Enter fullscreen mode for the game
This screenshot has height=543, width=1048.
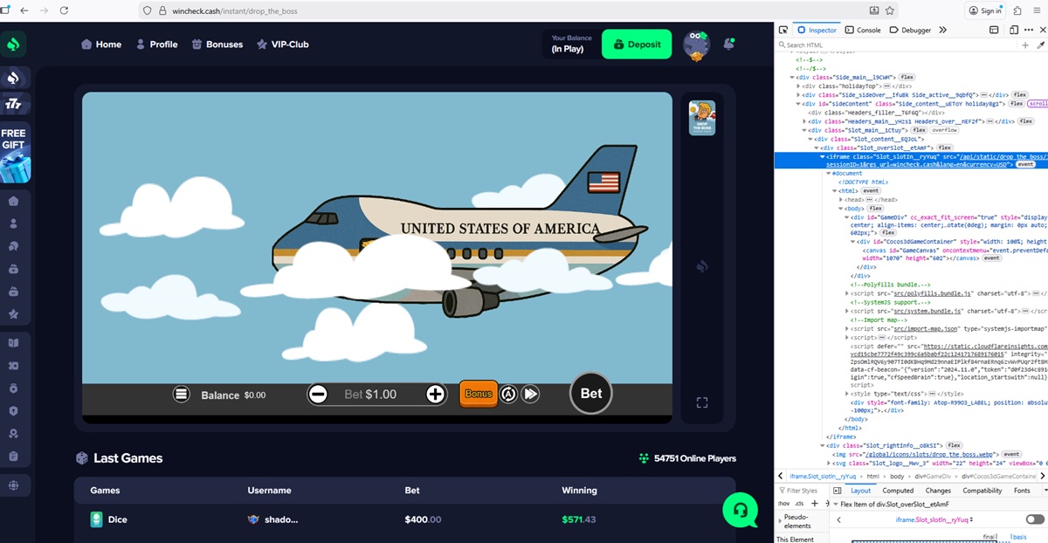pyautogui.click(x=701, y=402)
